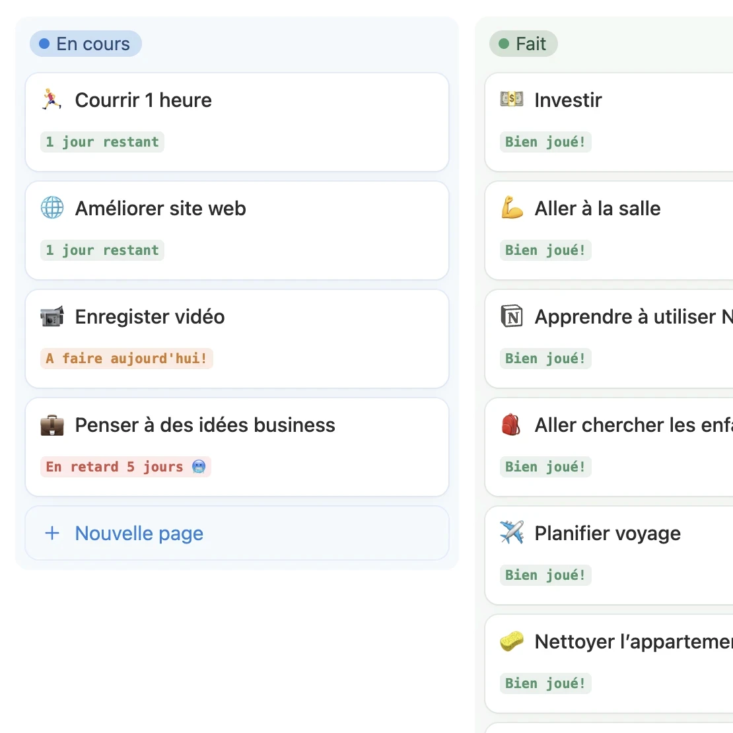Open the Enregister vidéo card title
Image resolution: width=733 pixels, height=733 pixels.
[x=150, y=317]
